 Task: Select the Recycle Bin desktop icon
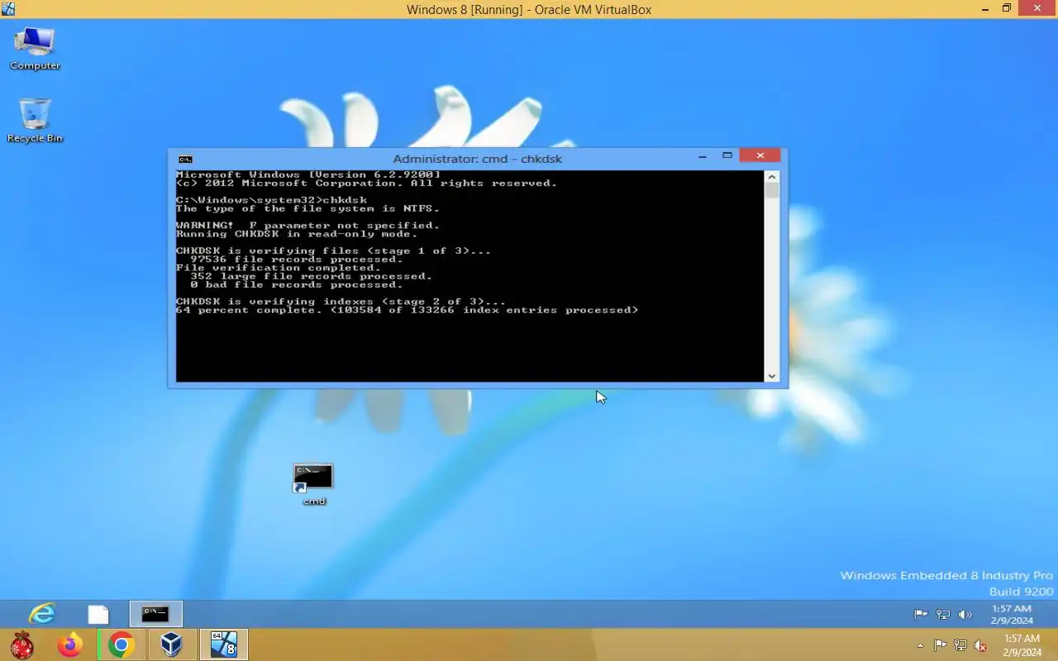[x=35, y=121]
